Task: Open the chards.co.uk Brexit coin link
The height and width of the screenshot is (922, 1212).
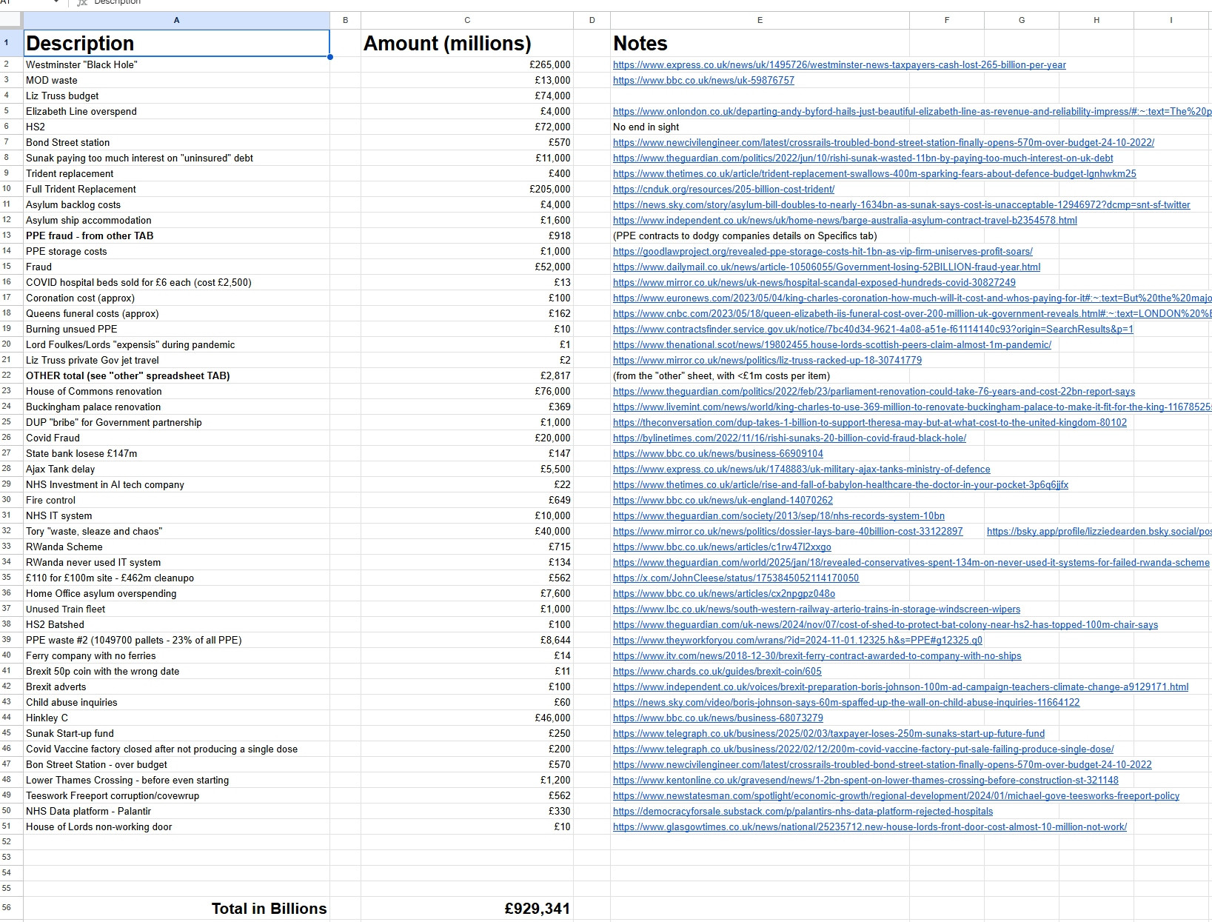Action: pos(717,672)
